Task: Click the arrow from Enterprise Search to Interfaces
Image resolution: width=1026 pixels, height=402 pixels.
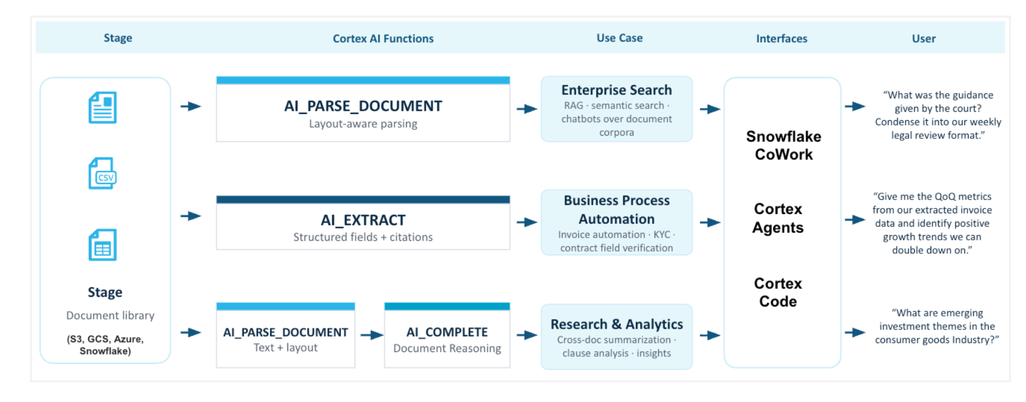Action: pos(710,109)
